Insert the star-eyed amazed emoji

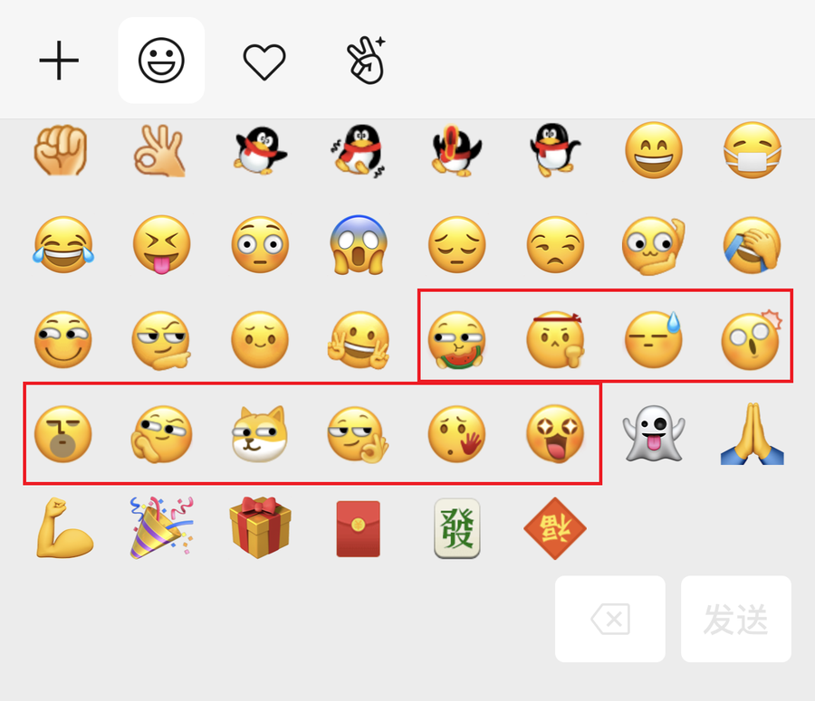[x=555, y=434]
